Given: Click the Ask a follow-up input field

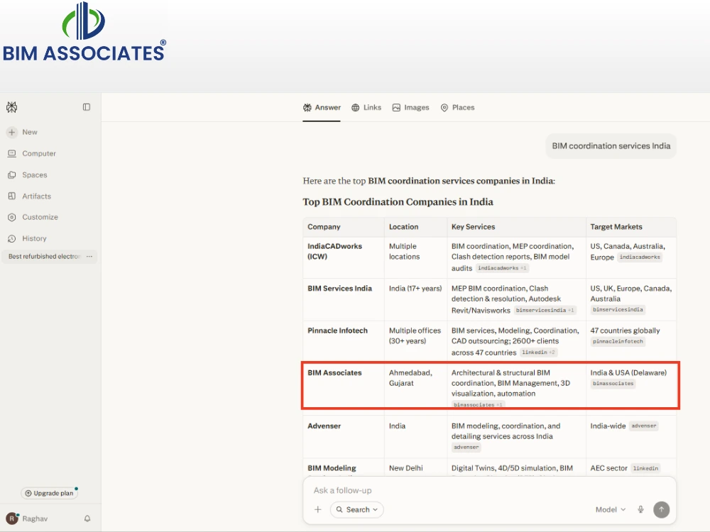Looking at the screenshot, I should pyautogui.click(x=489, y=490).
